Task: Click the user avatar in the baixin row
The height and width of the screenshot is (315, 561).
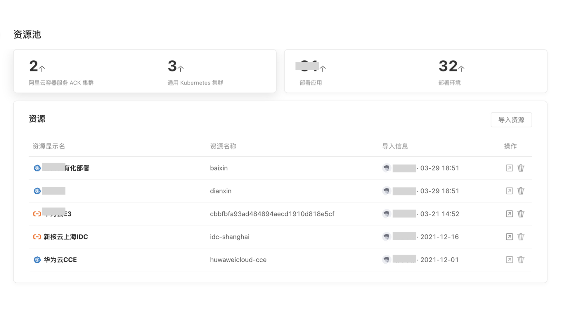Action: 387,168
